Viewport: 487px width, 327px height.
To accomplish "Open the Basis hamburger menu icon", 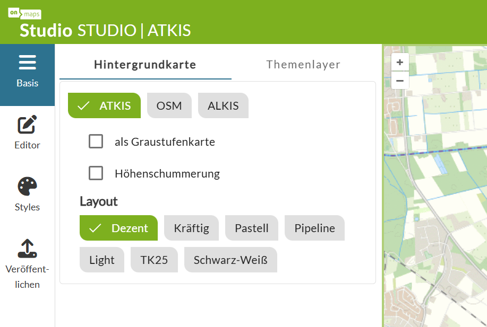I will [27, 63].
